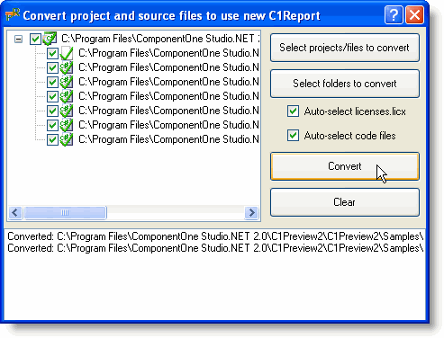The image size is (444, 338).
Task: Click the app icon in the title bar
Action: [13, 14]
